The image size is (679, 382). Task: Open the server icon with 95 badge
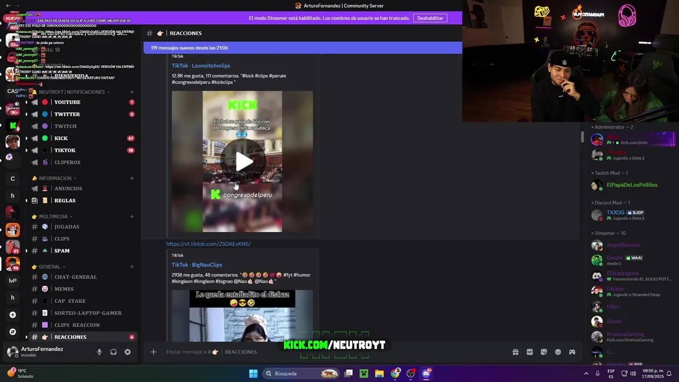(13, 264)
